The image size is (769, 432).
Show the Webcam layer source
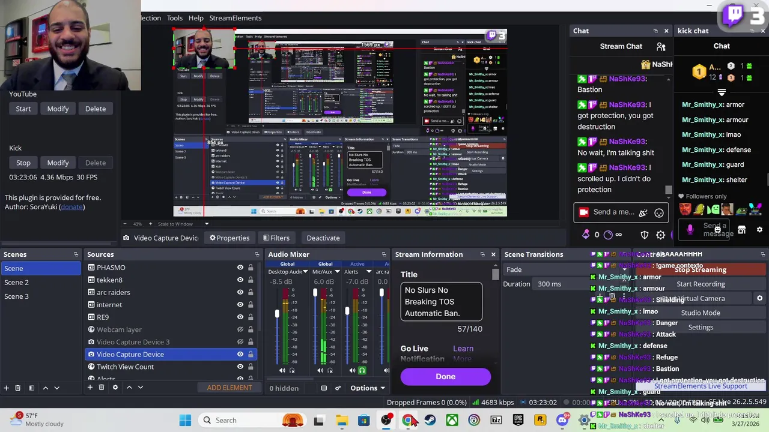(x=240, y=329)
